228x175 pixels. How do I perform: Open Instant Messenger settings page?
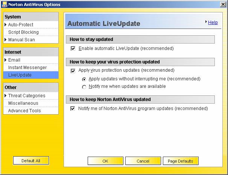pos(27,68)
